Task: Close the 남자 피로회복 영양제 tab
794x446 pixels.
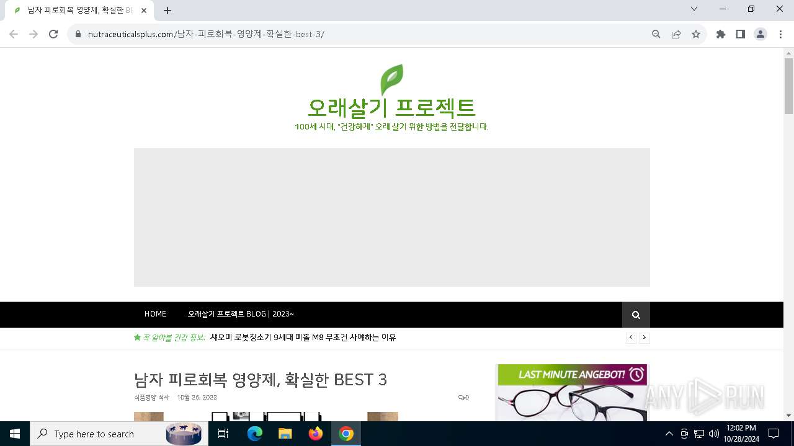Action: pyautogui.click(x=144, y=11)
